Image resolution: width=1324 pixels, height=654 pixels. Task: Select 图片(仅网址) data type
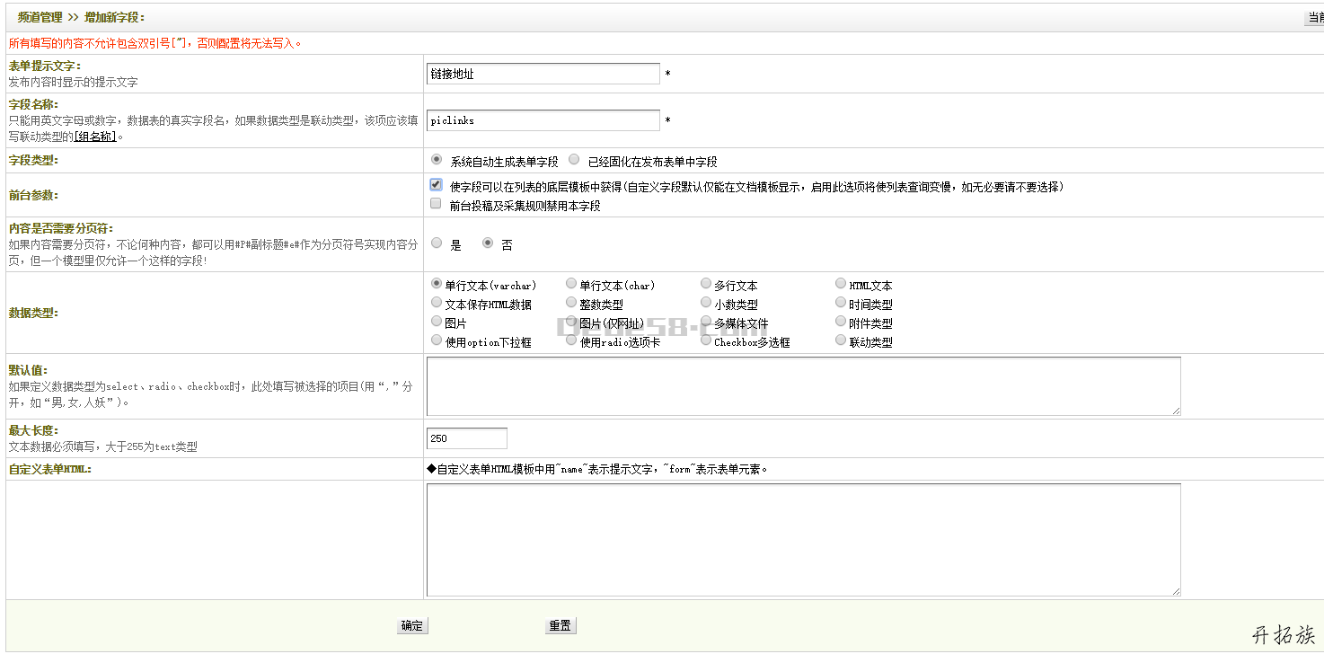(571, 322)
